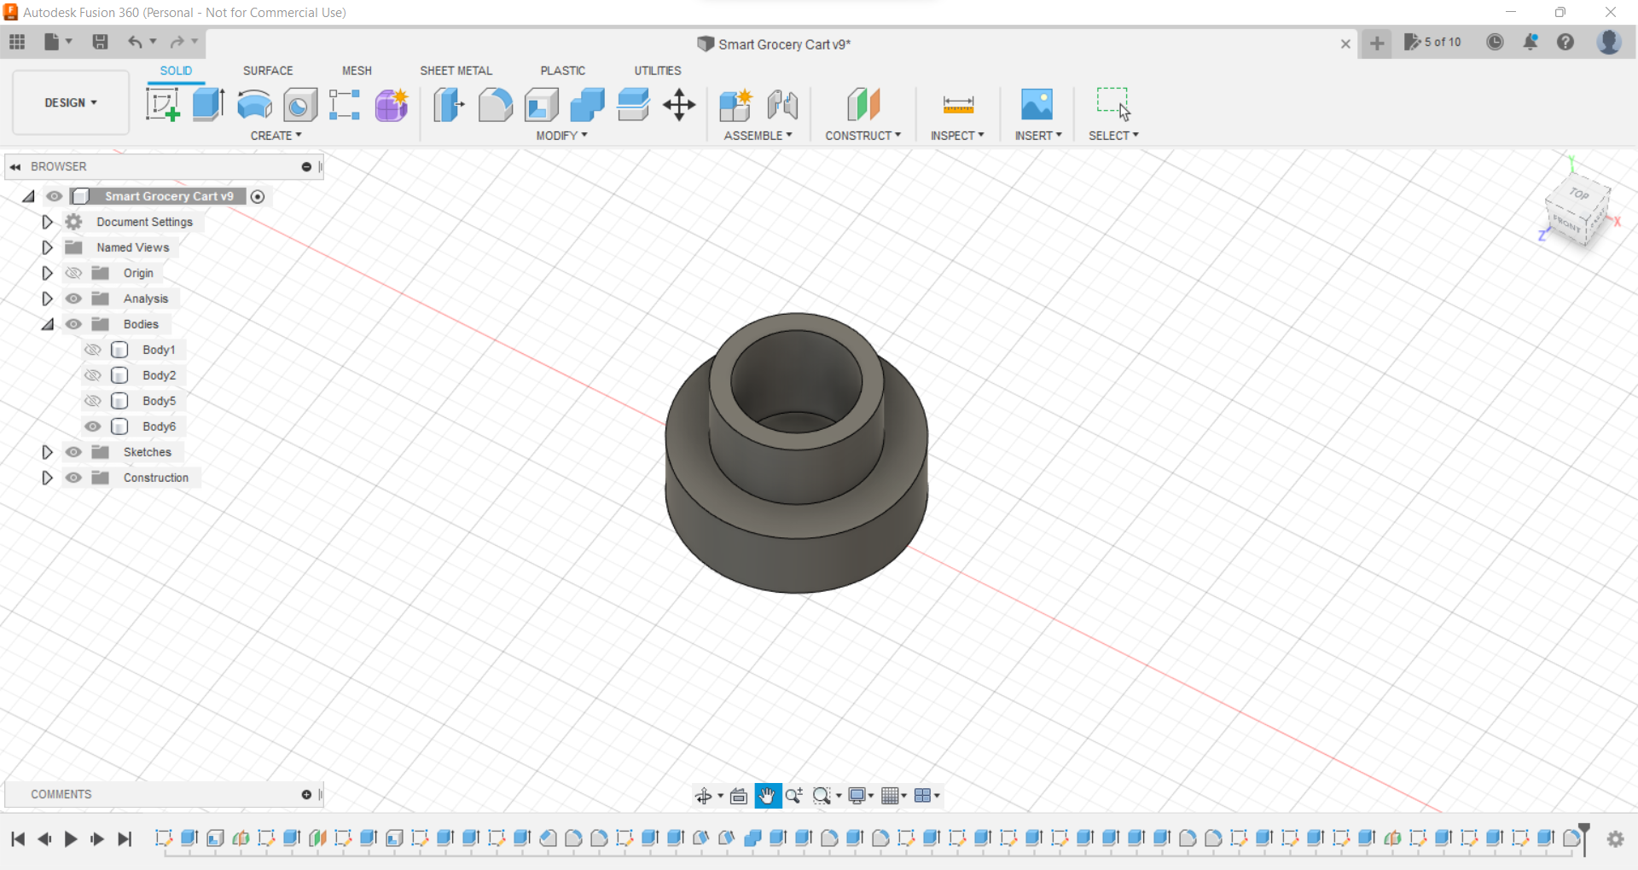Select the Joint tool
This screenshot has width=1638, height=870.
pyautogui.click(x=782, y=104)
